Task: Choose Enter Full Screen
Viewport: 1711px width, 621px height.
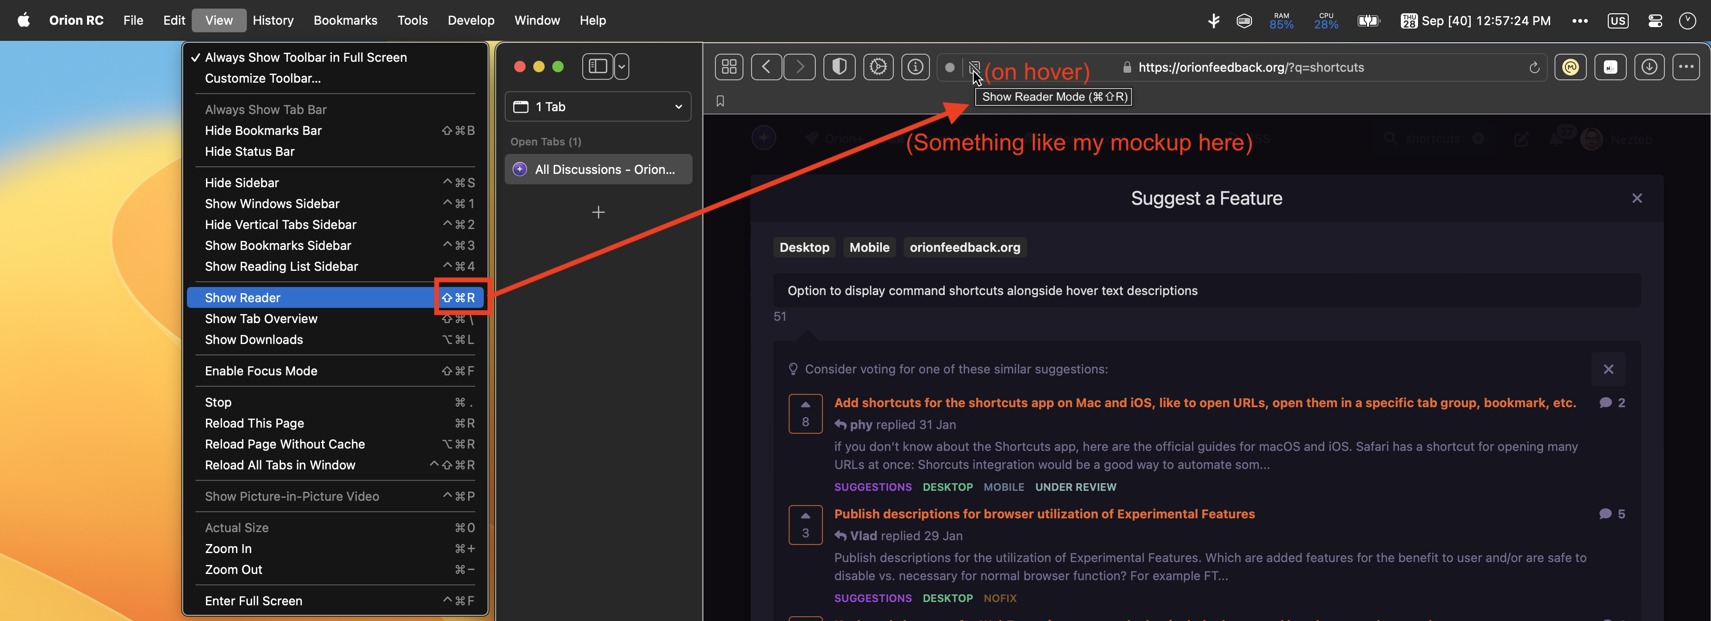Action: pos(335,601)
